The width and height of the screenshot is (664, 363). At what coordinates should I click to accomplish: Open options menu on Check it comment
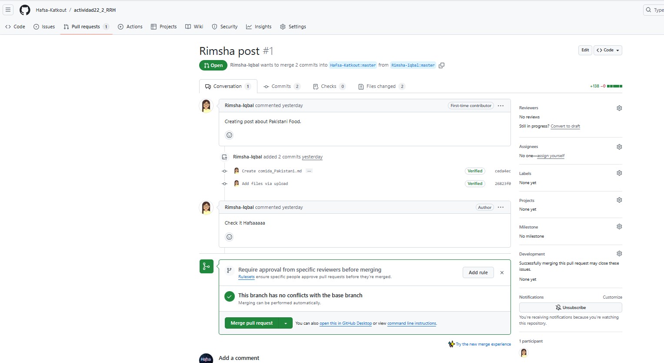[x=501, y=207]
